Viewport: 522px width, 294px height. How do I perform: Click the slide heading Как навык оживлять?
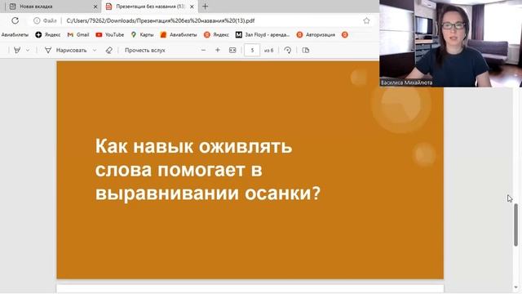pos(194,146)
